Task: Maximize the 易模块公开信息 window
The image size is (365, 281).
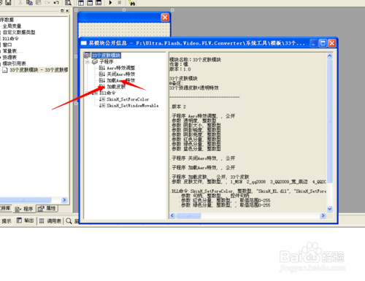Action: pyautogui.click(x=323, y=43)
